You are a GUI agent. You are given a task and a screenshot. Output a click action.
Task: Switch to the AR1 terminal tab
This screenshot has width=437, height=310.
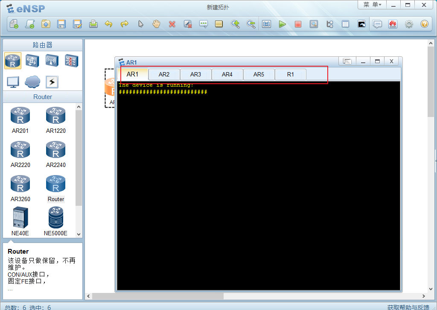pos(132,74)
